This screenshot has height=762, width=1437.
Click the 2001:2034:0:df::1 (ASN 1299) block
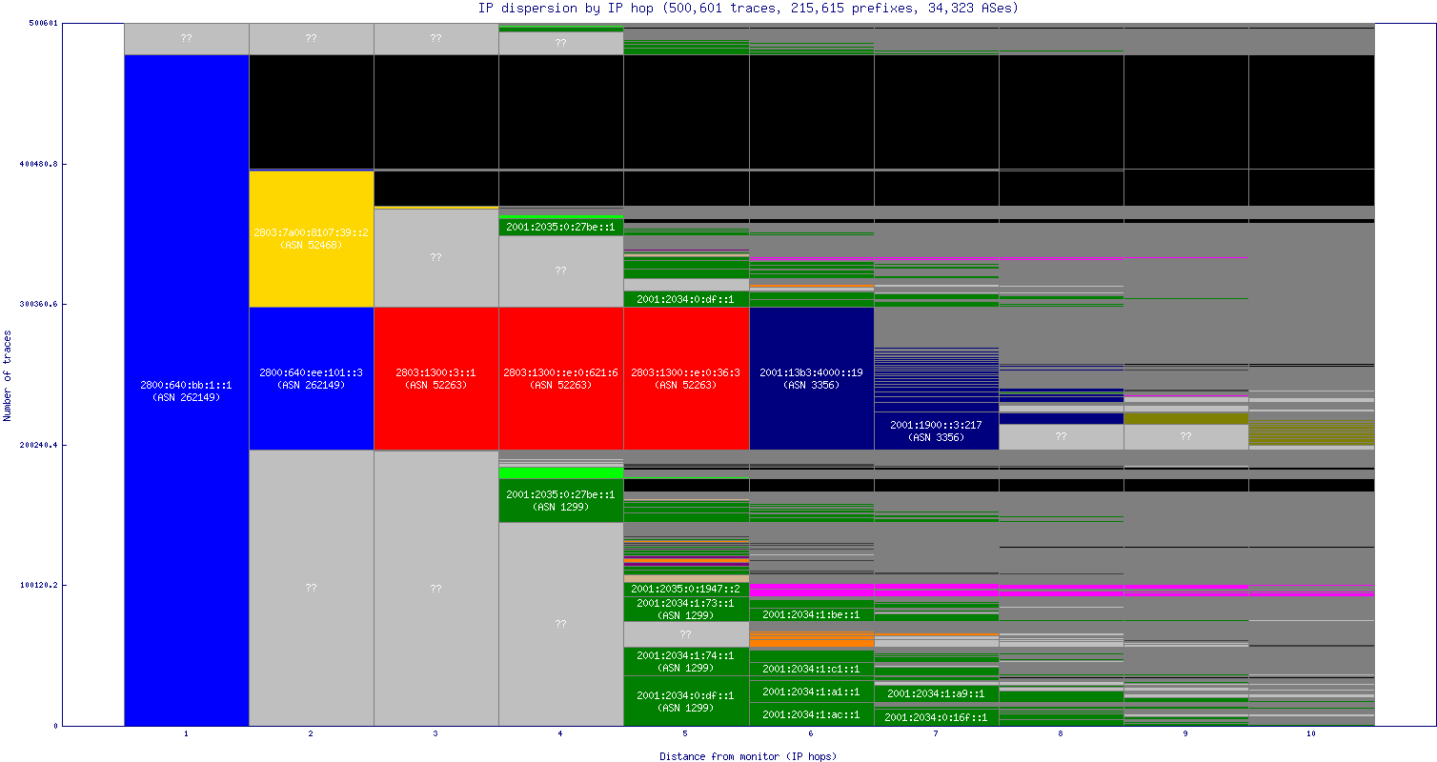[686, 701]
